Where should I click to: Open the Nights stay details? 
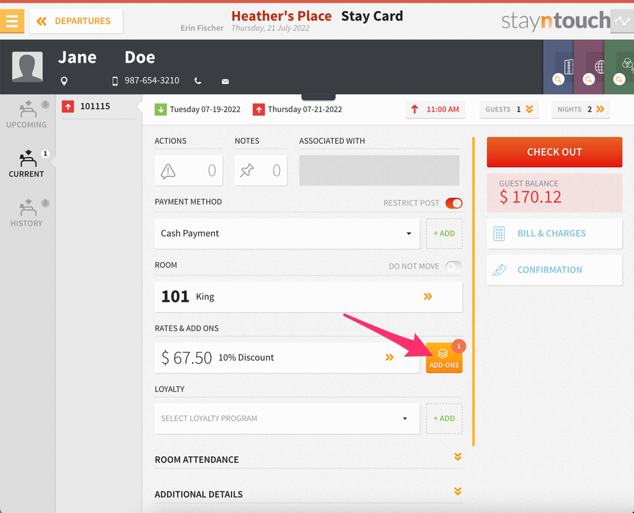click(581, 109)
